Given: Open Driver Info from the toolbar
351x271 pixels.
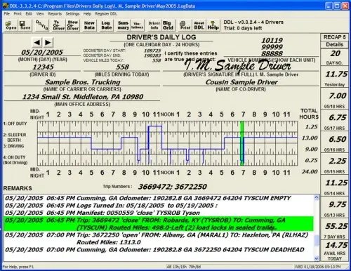Looking at the screenshot, I should tap(154, 25).
